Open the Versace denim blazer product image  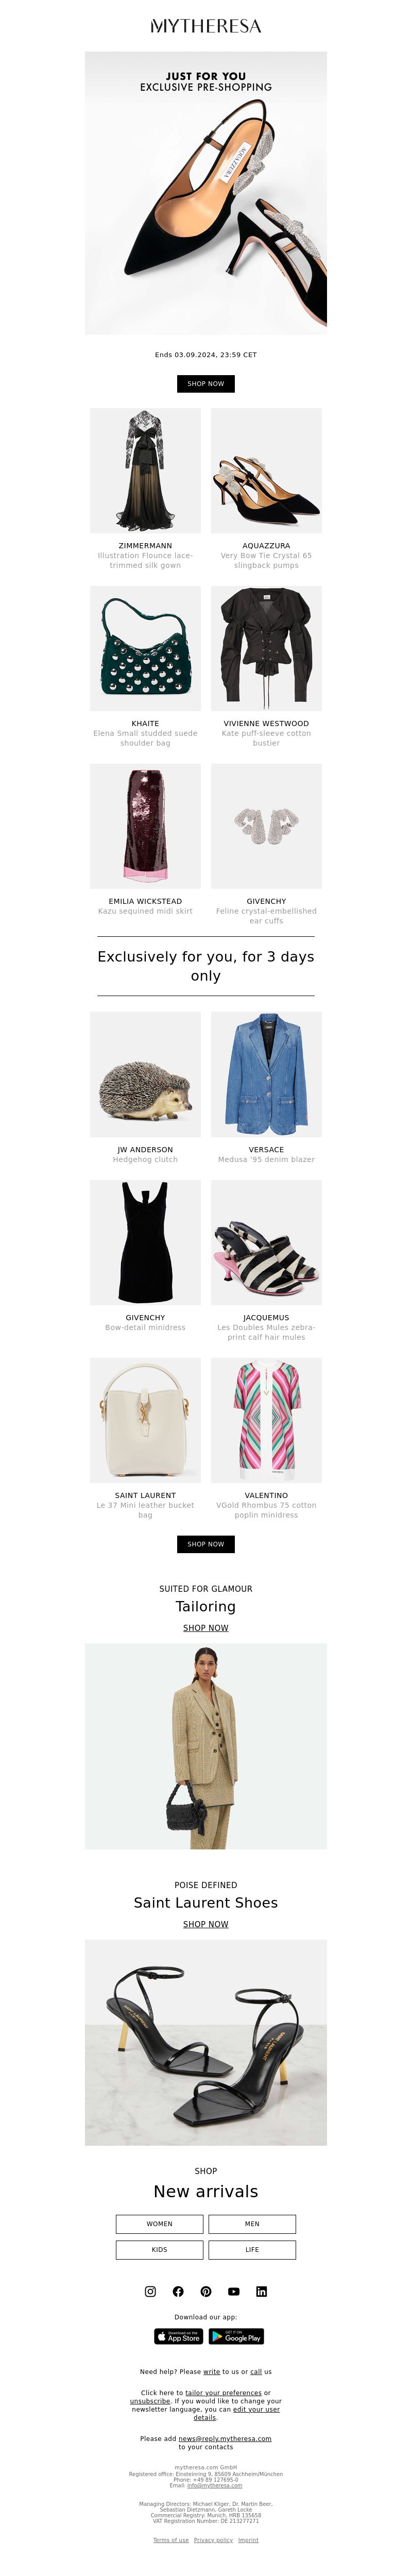266,1074
